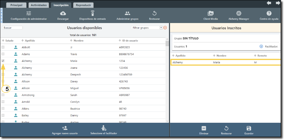
Task: Open the Client Media icon
Action: [210, 13]
